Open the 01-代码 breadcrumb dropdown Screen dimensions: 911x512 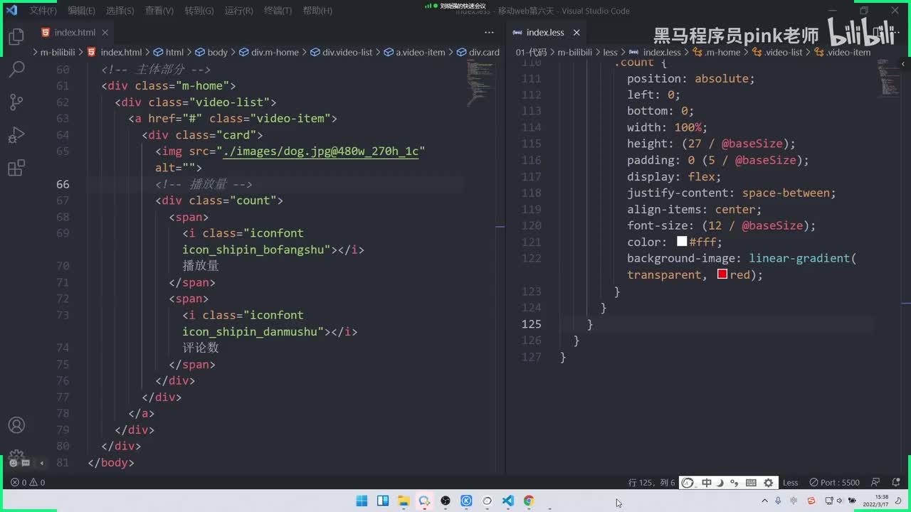click(x=531, y=52)
